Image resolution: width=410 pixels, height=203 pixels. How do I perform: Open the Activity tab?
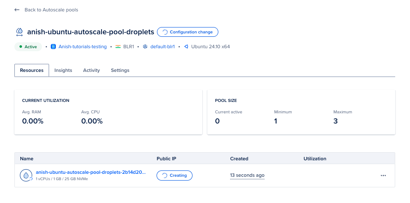[91, 70]
